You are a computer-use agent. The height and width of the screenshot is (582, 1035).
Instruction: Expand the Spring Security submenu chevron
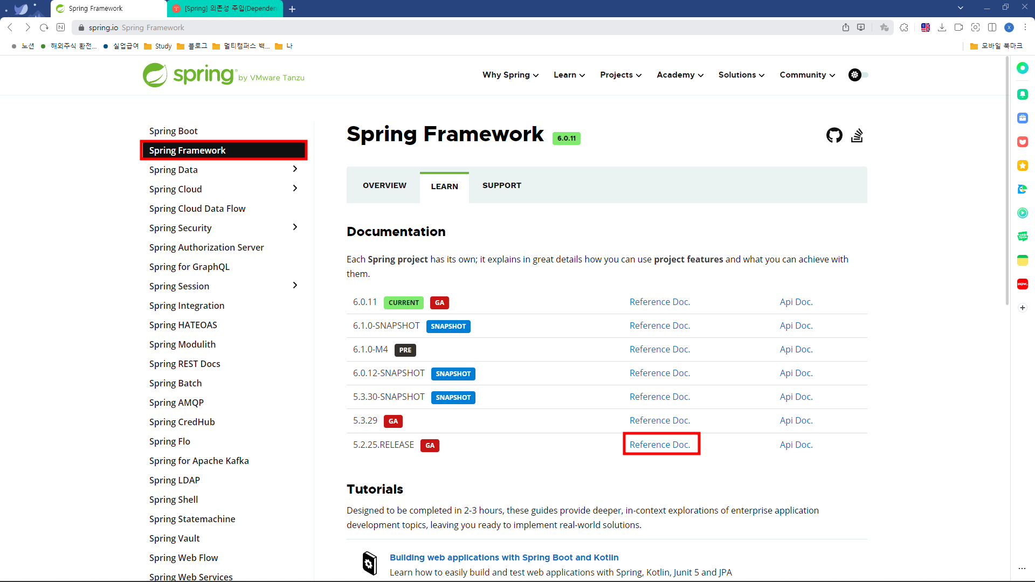point(295,227)
